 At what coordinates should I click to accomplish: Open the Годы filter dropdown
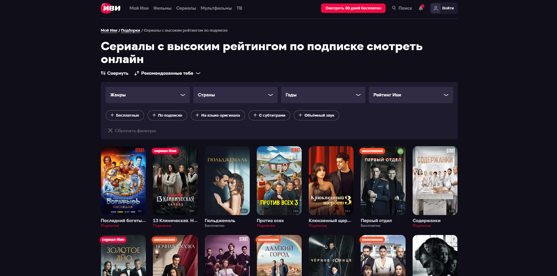tap(323, 95)
